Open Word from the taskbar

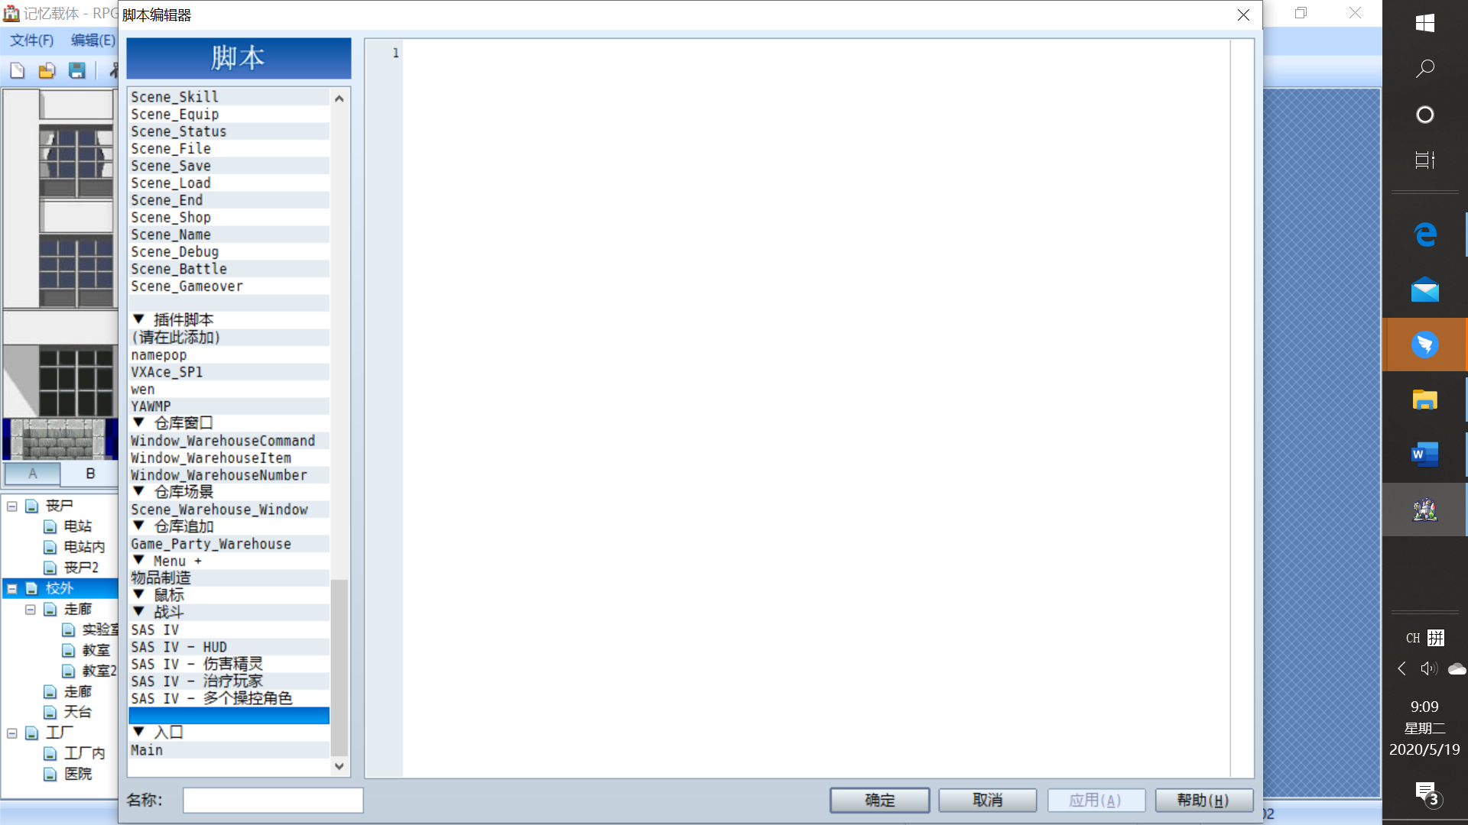point(1424,455)
